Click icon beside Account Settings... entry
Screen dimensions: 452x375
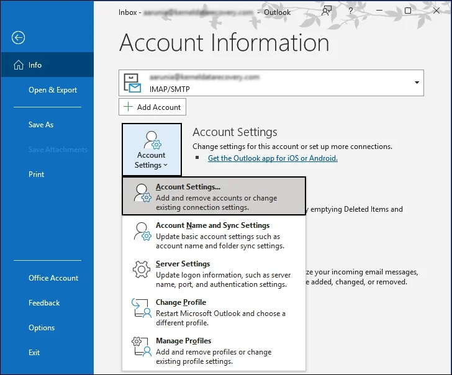tap(142, 193)
